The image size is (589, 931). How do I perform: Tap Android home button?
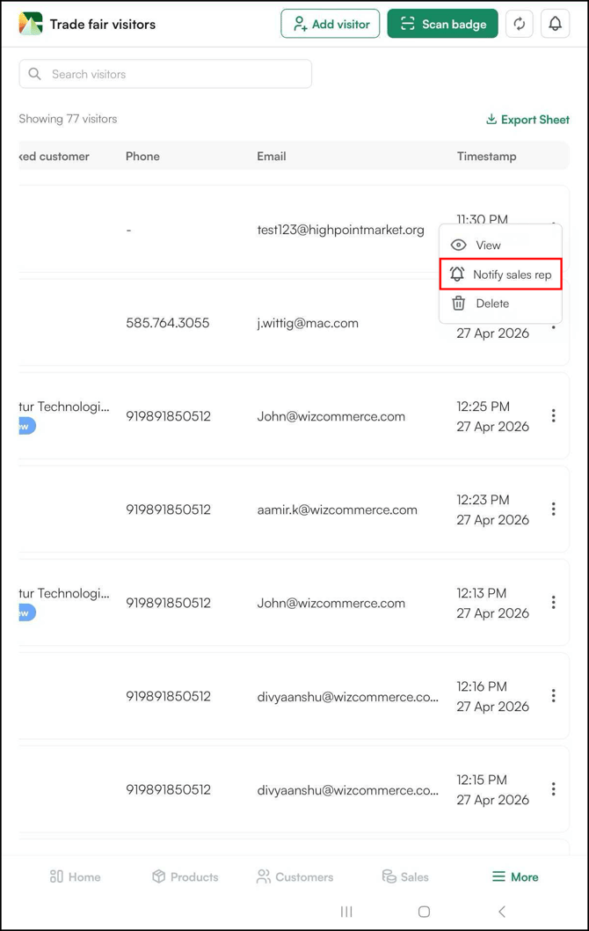pos(424,912)
